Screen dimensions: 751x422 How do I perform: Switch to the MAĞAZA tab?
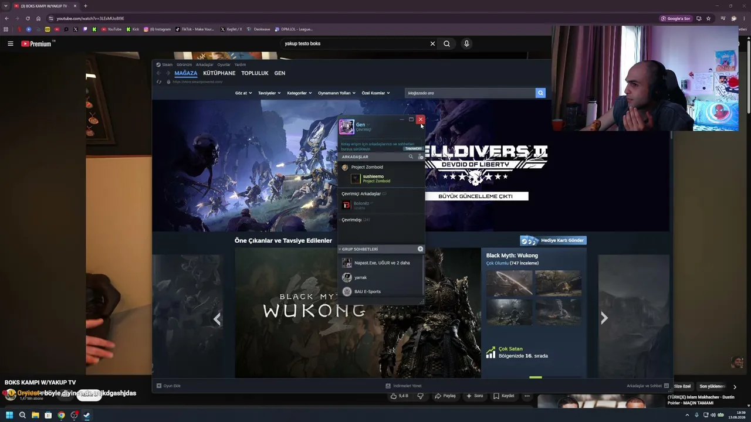click(185, 73)
